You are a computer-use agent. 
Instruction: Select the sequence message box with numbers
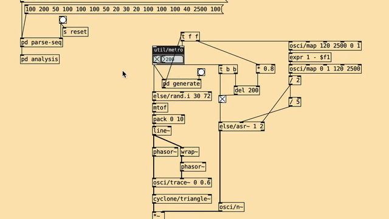tap(124, 10)
